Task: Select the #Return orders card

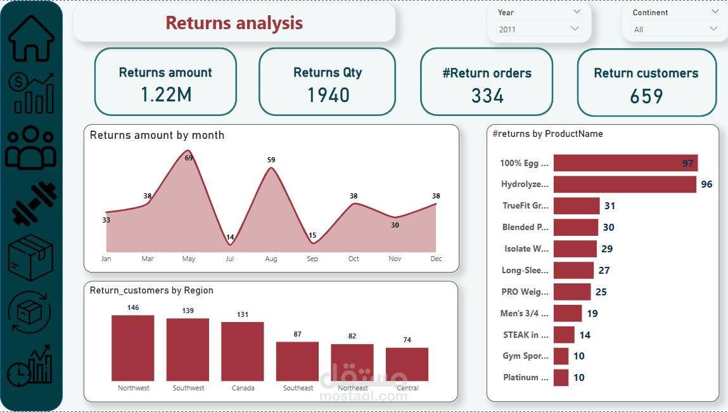Action: coord(487,82)
